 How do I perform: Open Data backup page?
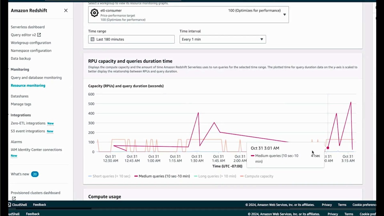tap(21, 58)
